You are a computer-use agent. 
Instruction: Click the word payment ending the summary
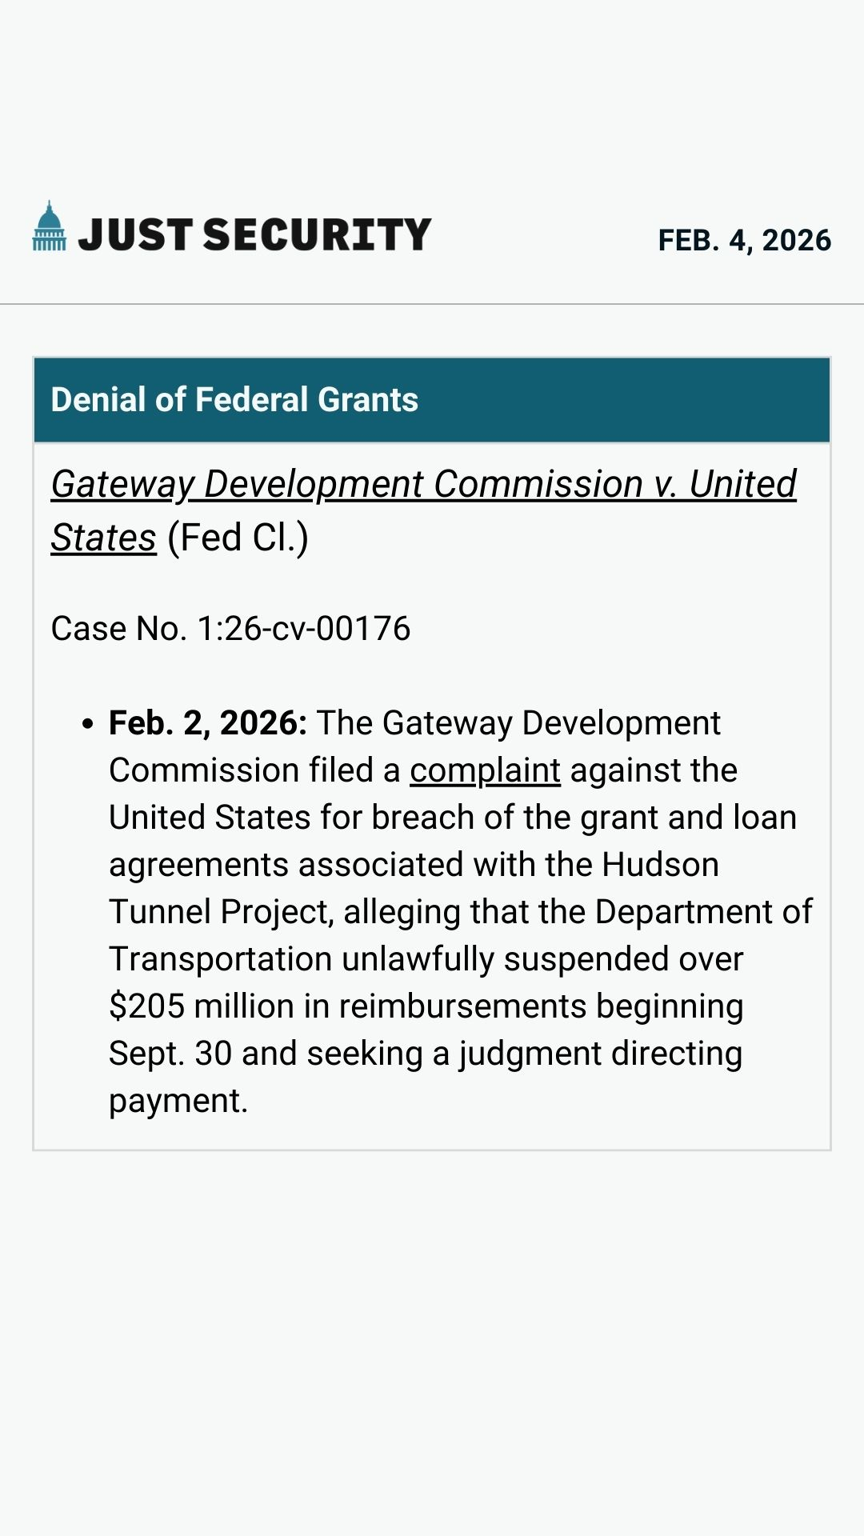click(x=178, y=1101)
